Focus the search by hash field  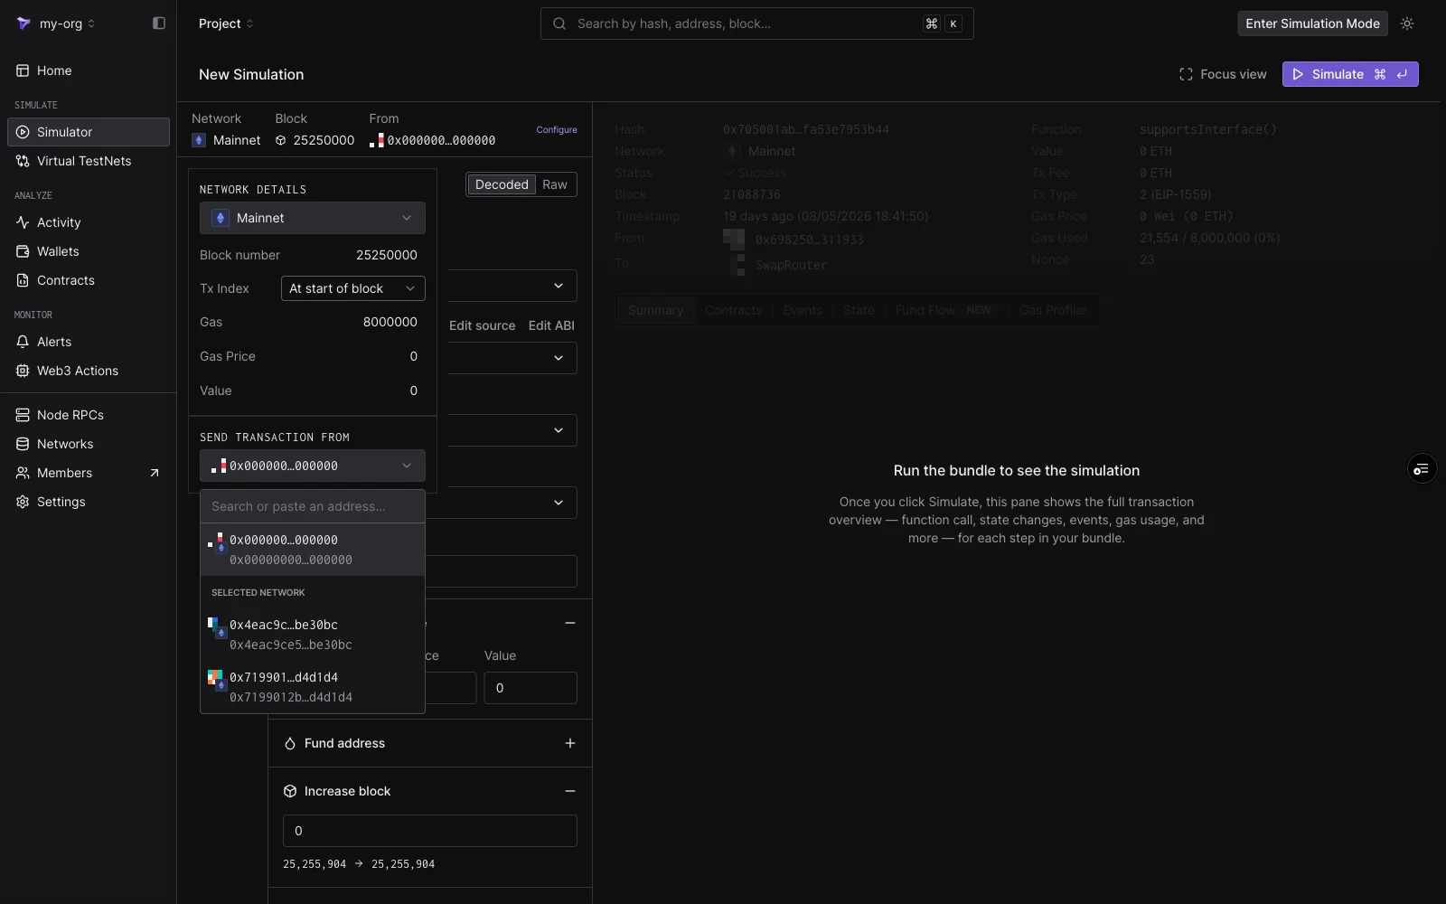[756, 24]
